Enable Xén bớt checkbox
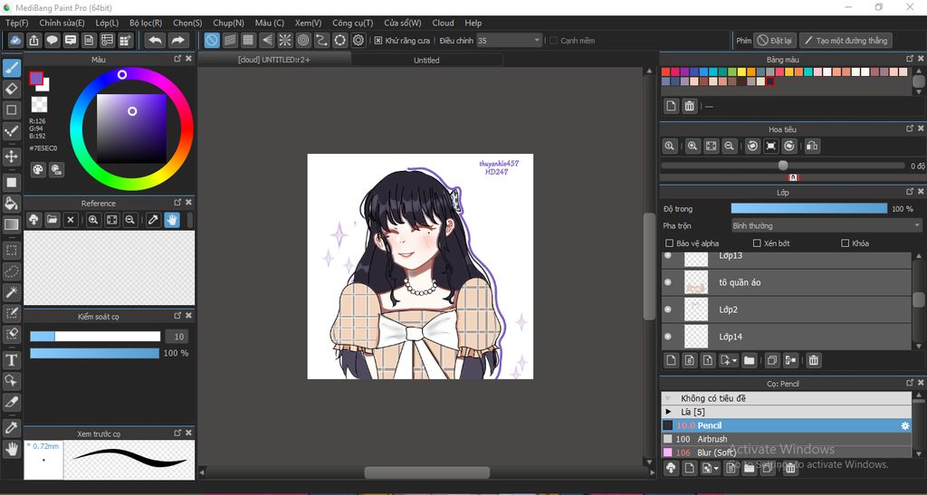The height and width of the screenshot is (495, 927). (x=757, y=243)
